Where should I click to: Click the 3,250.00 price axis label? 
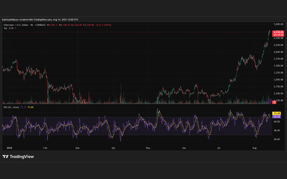pyautogui.click(x=278, y=73)
